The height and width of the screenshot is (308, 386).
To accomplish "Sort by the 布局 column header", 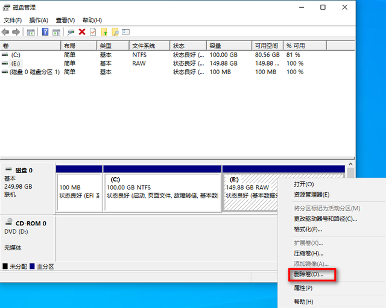I will pos(79,46).
